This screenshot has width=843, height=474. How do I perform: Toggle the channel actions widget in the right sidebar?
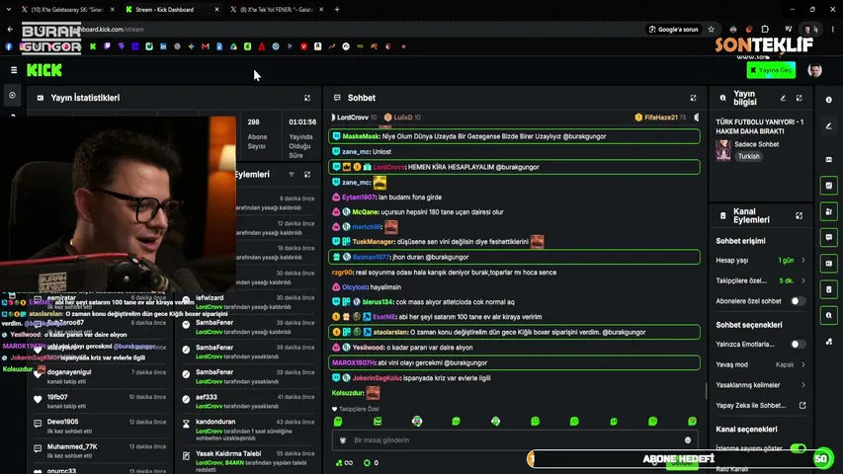coord(828,289)
